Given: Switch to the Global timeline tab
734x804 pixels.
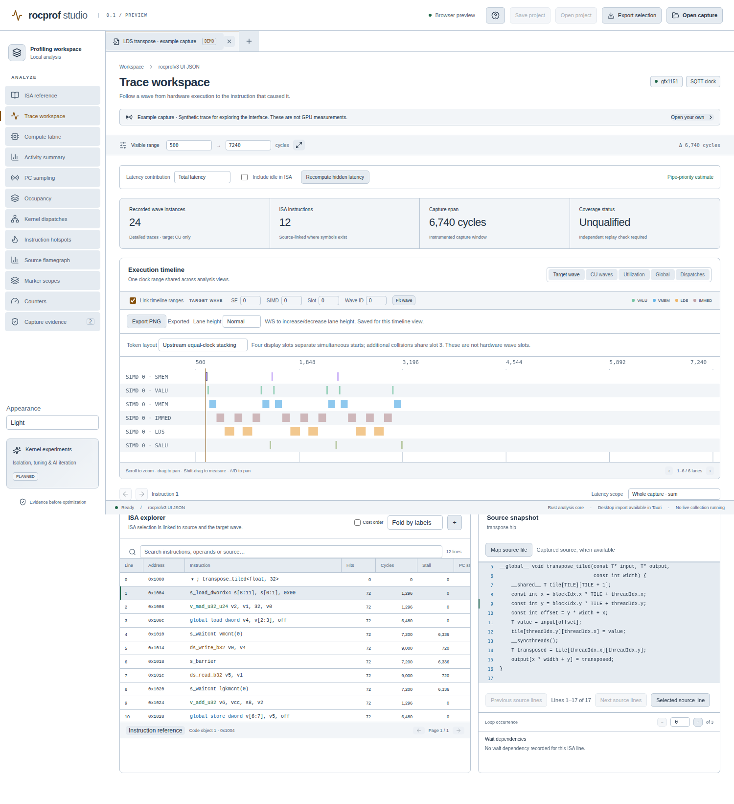Looking at the screenshot, I should [663, 274].
